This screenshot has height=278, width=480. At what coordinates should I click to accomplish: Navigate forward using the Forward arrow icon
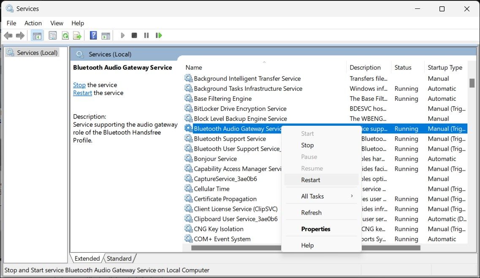point(20,35)
